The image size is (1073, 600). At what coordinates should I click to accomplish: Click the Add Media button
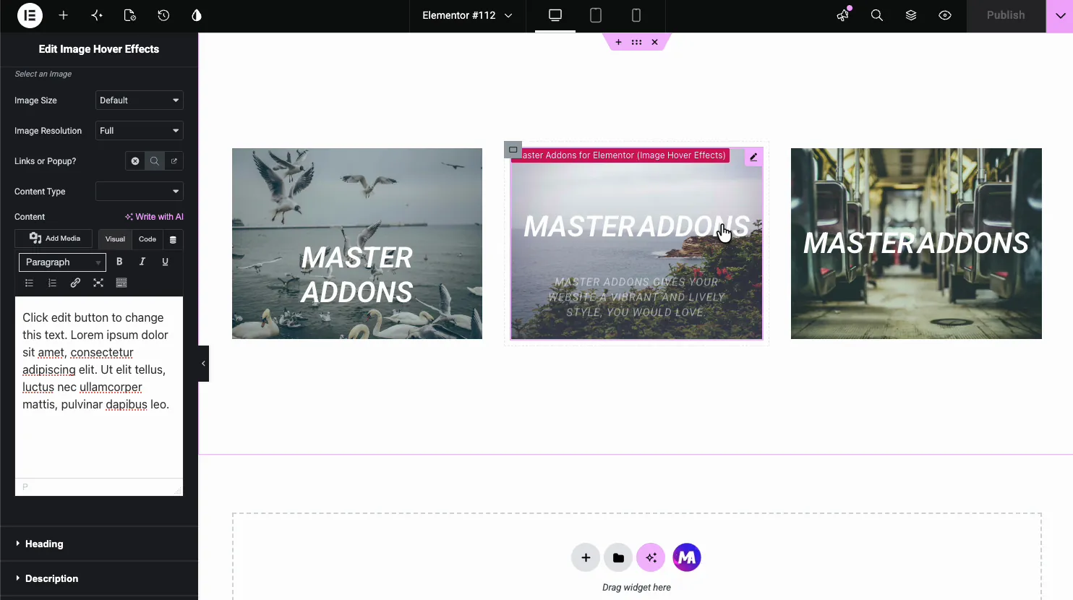point(54,239)
